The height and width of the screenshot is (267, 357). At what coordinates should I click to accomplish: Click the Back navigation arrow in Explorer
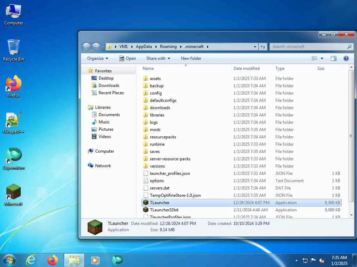86,47
